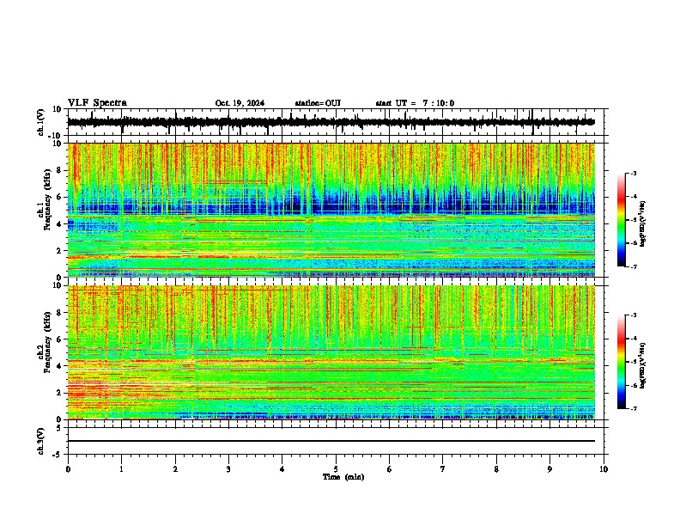Image resolution: width=680 pixels, height=526 pixels.
Task: Click the 'start UT = 7:10:0' label
Action: [x=415, y=103]
